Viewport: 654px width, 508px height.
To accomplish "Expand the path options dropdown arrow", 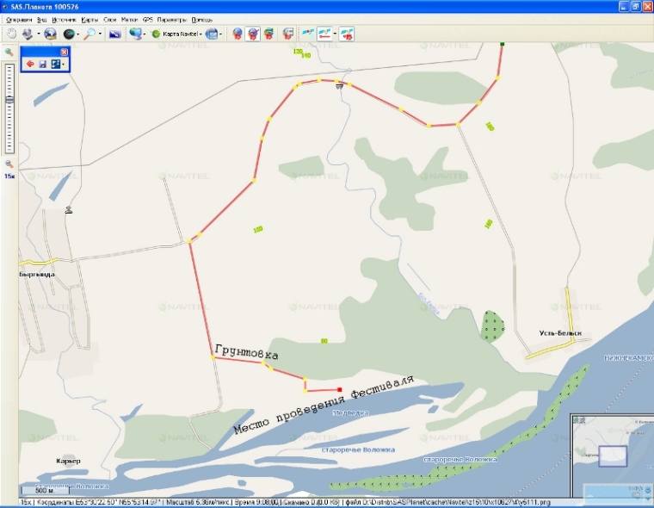I will tap(63, 64).
